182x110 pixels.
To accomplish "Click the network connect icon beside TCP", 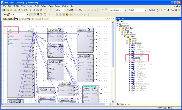I will click(8, 15).
